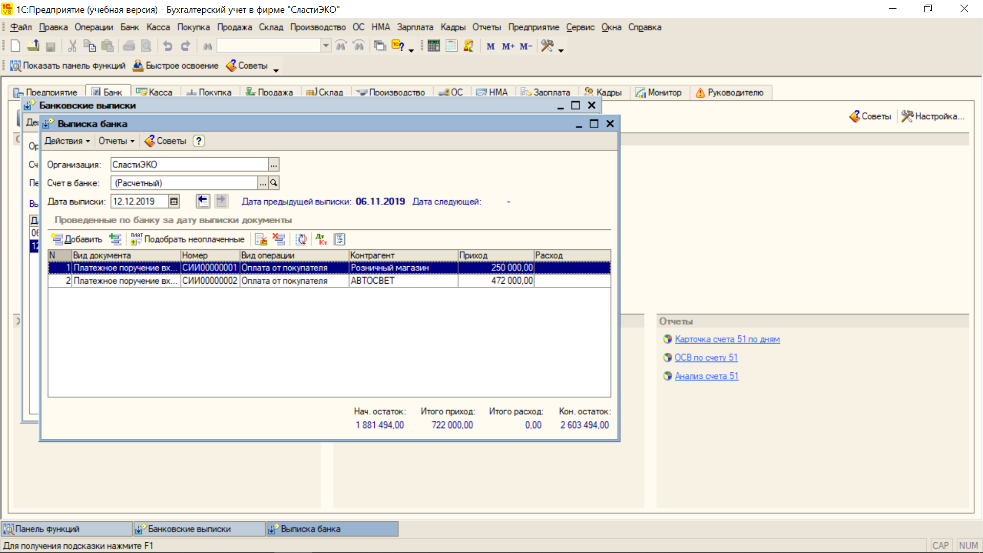Viewport: 983px width, 553px height.
Task: Click the Организация ellipsis selection button
Action: (x=274, y=164)
